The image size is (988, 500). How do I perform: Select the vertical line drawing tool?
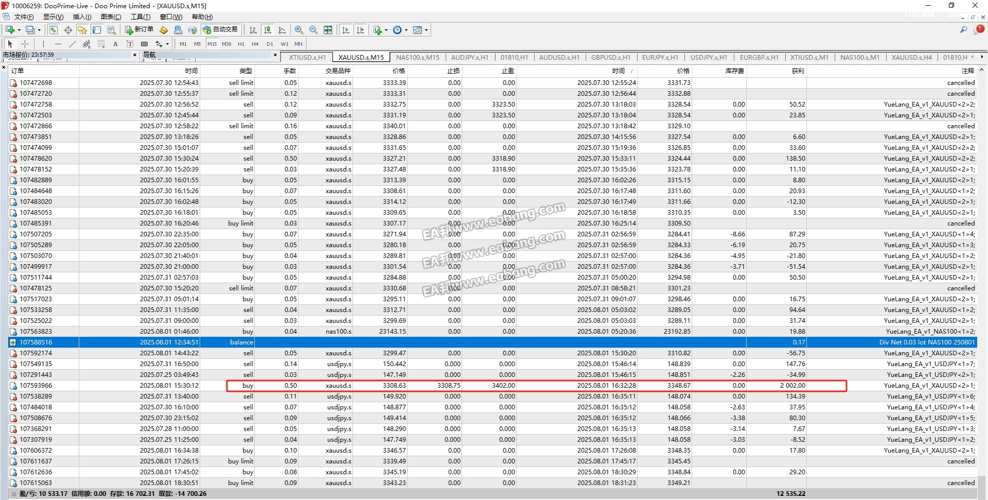[x=43, y=44]
